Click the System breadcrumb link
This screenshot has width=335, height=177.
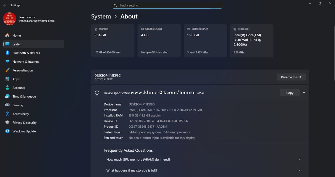point(101,16)
